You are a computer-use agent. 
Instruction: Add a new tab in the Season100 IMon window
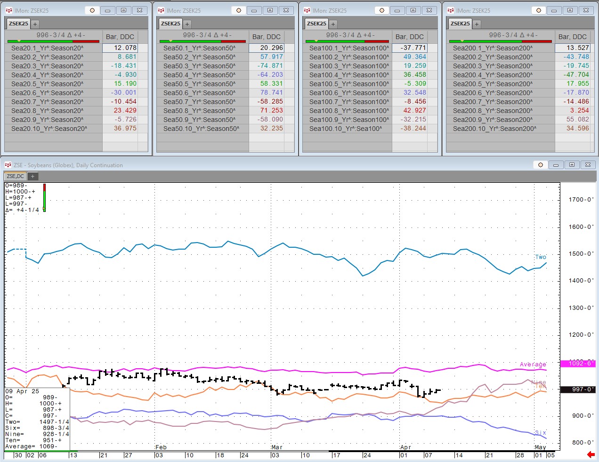(x=333, y=24)
